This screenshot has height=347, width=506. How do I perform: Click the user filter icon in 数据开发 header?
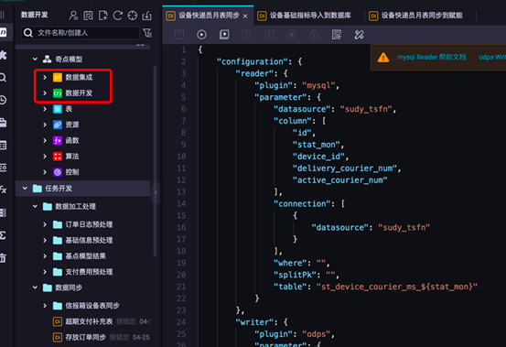tap(73, 16)
